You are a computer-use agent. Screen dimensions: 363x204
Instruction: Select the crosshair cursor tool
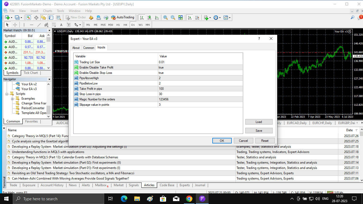(x=15, y=25)
